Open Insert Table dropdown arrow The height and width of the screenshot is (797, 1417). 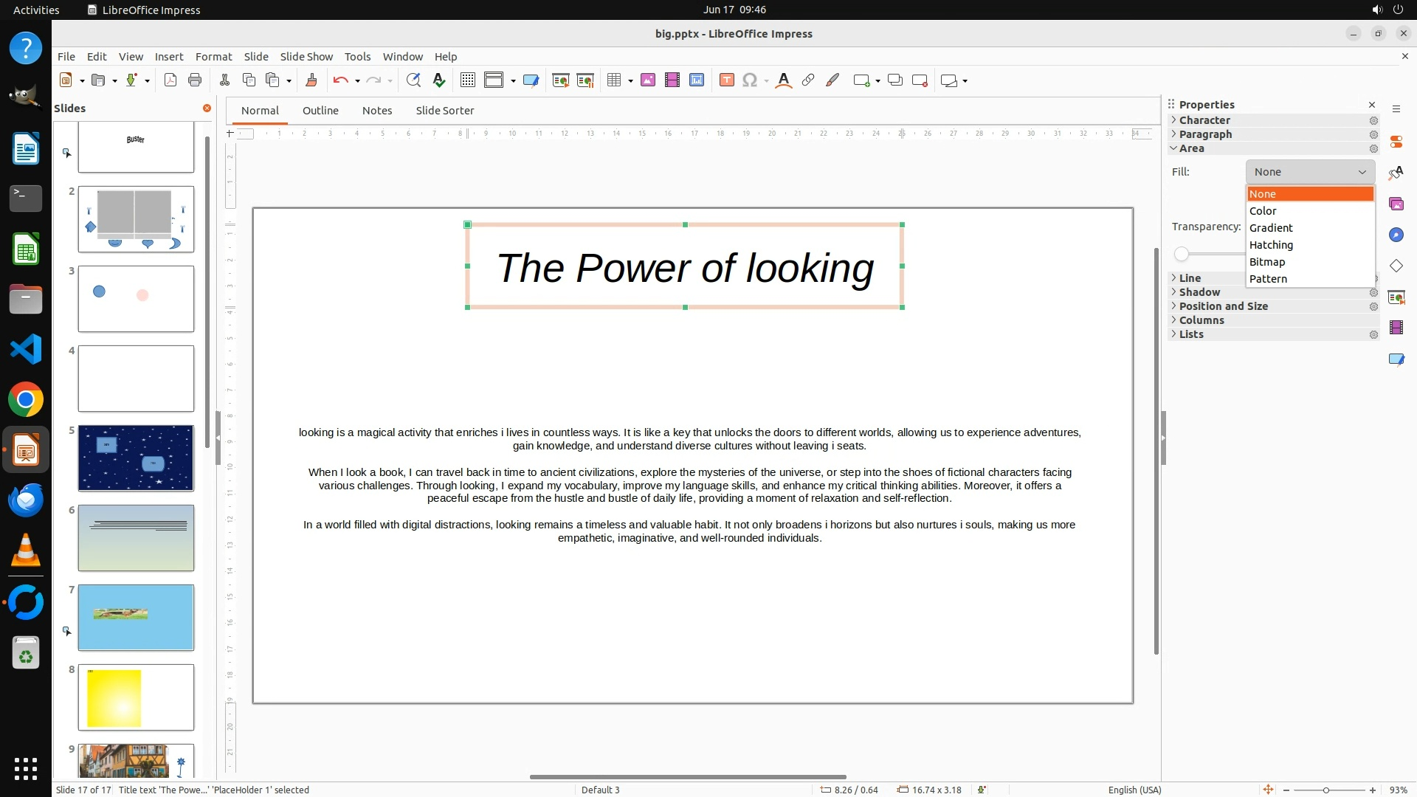click(630, 80)
